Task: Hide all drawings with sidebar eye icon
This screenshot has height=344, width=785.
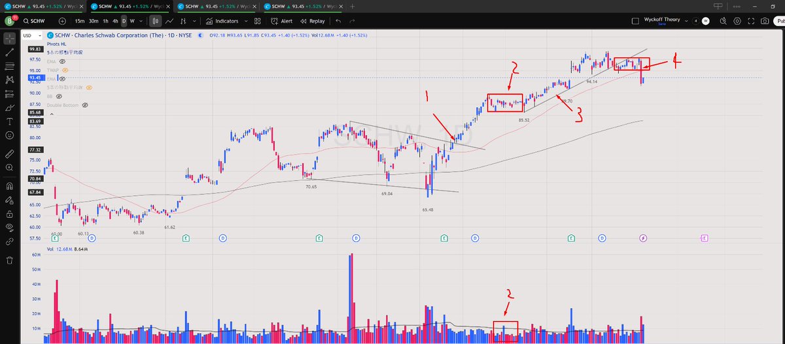Action: [10, 227]
